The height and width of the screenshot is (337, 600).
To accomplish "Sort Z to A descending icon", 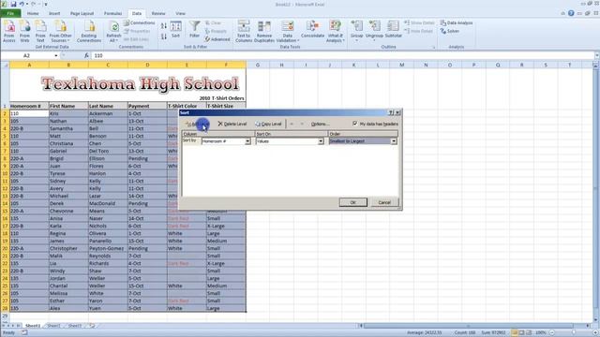I will 164,37.
